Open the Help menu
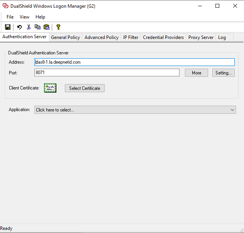 coord(40,17)
